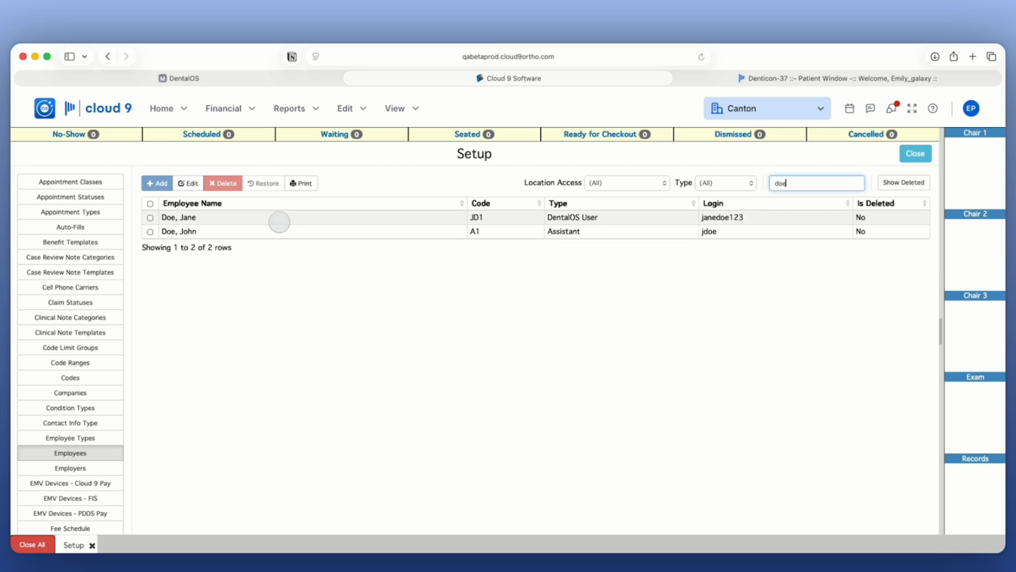Close the Setup tab with its X icon
1016x572 pixels.
(92, 546)
